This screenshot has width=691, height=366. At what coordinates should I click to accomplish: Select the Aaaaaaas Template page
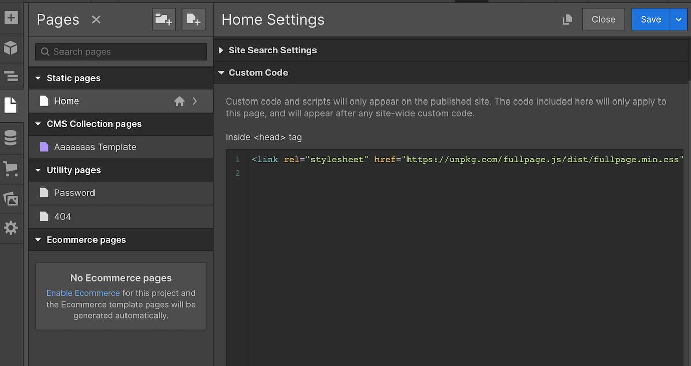[121, 147]
